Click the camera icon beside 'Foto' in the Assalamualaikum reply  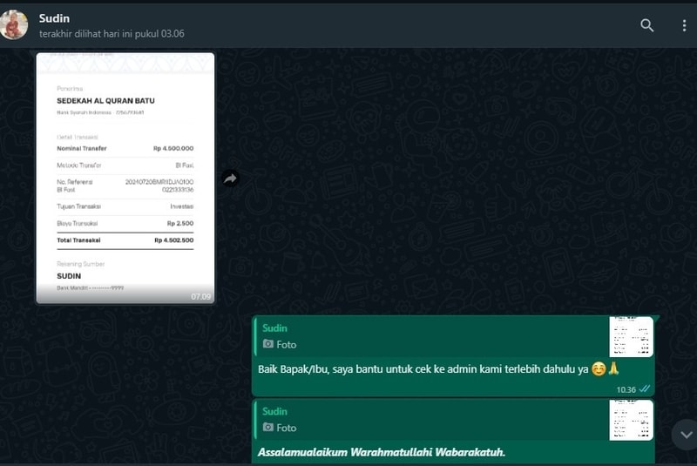268,427
